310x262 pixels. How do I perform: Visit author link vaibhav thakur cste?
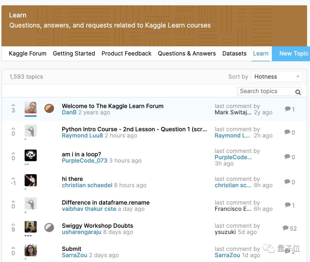(89, 209)
